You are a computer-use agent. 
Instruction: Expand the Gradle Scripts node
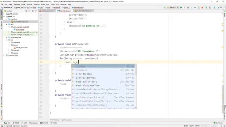point(4,55)
